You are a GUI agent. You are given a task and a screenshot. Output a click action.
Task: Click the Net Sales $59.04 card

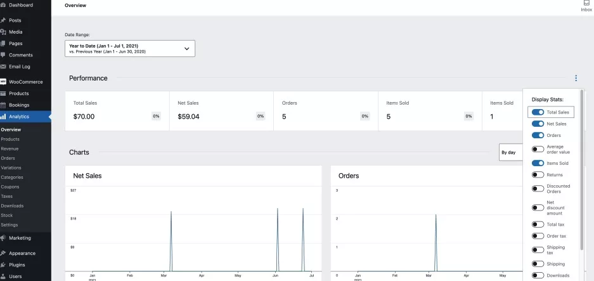click(221, 111)
